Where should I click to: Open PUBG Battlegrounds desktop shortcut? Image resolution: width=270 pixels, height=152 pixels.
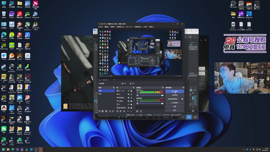(12, 68)
